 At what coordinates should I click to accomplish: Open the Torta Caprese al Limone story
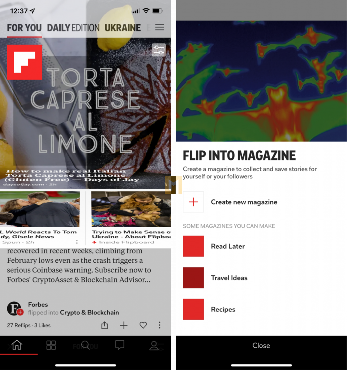(x=85, y=113)
